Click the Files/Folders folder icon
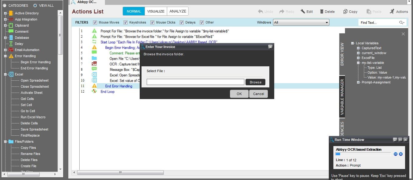 click(11, 141)
